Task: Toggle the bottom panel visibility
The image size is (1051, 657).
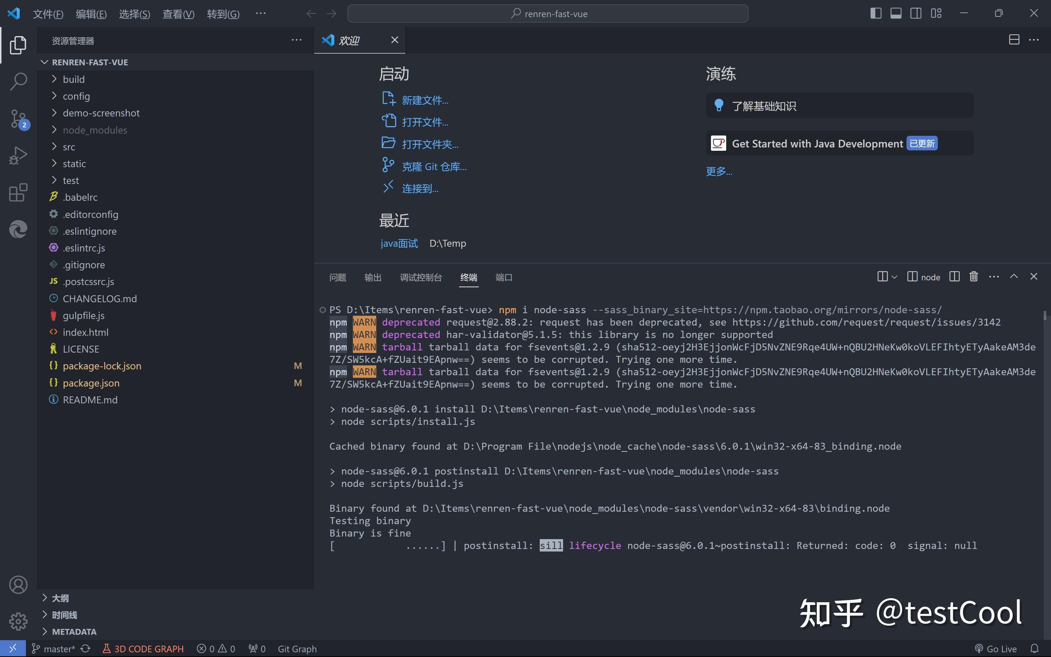Action: click(x=896, y=13)
